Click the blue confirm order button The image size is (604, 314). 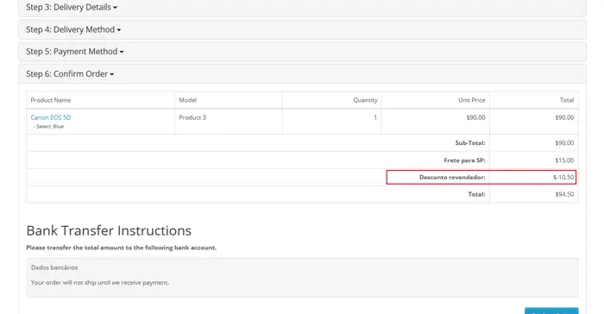click(551, 311)
